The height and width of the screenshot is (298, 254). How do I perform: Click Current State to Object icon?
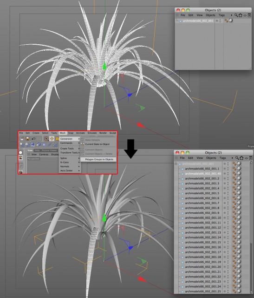coord(83,144)
